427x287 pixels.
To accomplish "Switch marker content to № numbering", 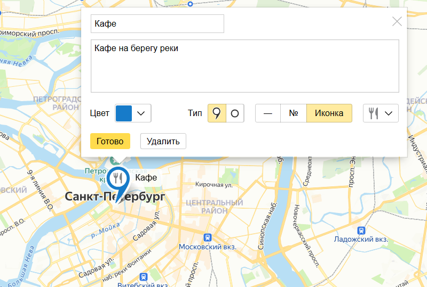I will pos(294,113).
